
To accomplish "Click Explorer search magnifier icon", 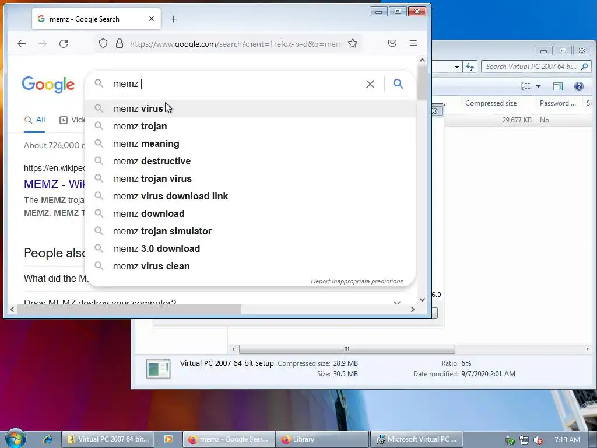I will point(585,66).
